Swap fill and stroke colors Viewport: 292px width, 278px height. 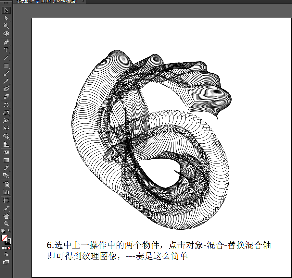click(9, 231)
